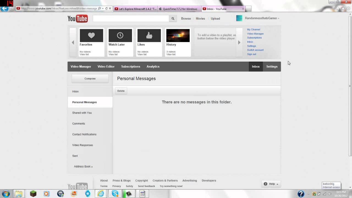Click left arrow of playlist carousel
This screenshot has height=198, width=352.
[x=73, y=42]
